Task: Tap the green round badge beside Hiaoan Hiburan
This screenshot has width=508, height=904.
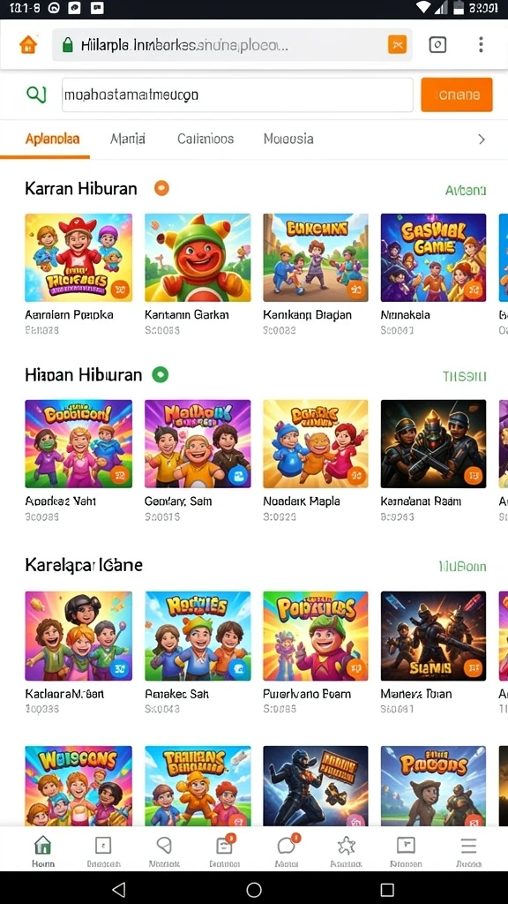Action: (x=161, y=374)
